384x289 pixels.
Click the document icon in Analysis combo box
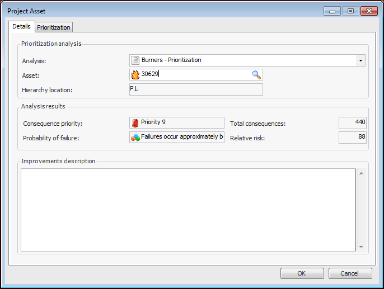pyautogui.click(x=135, y=60)
